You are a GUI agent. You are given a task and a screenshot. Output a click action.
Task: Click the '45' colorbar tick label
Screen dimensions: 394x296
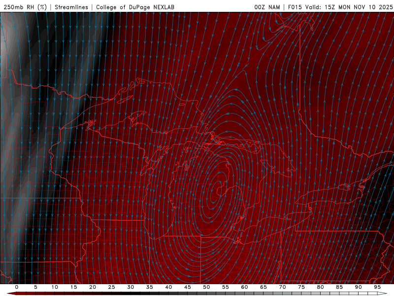point(188,287)
